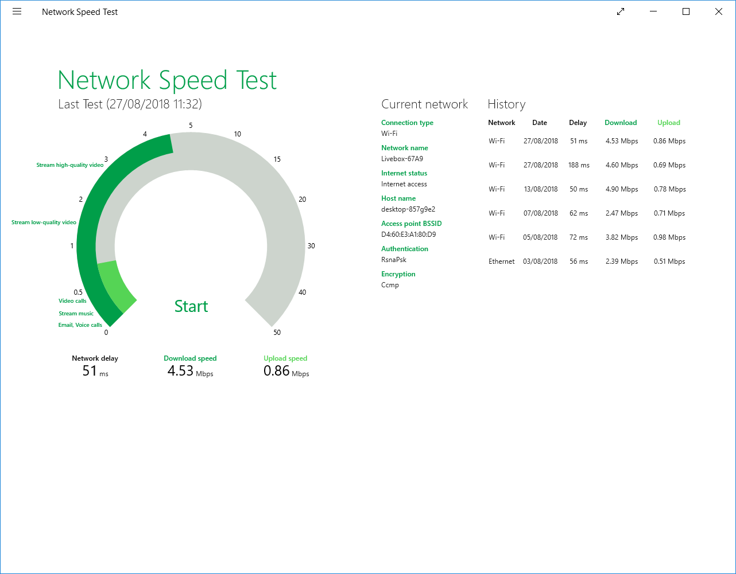The image size is (736, 574).
Task: Click the Network Speed Test title heading
Action: (167, 80)
